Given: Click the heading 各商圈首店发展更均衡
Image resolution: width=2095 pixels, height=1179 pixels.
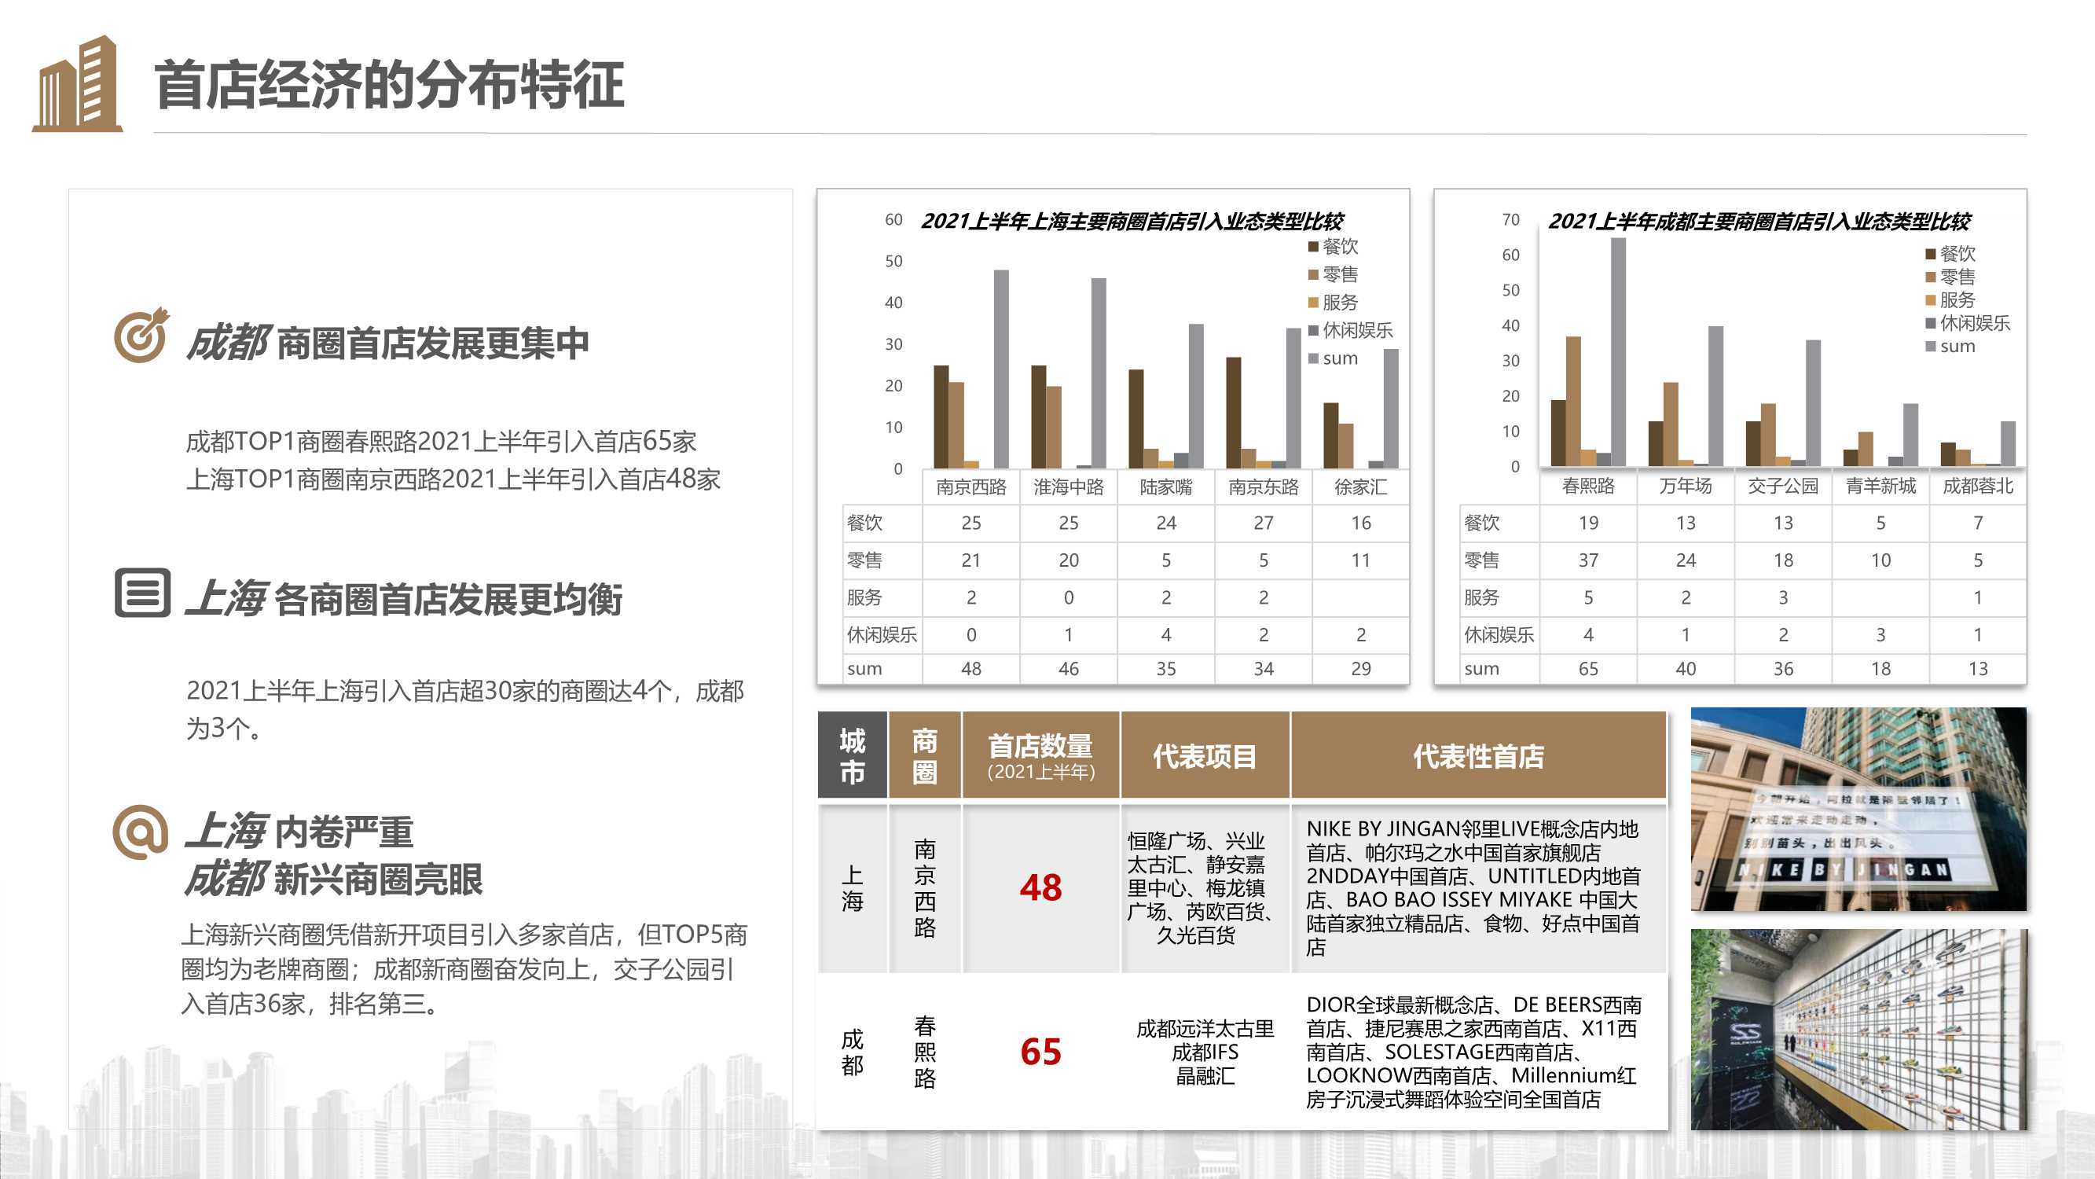Looking at the screenshot, I should (x=448, y=600).
